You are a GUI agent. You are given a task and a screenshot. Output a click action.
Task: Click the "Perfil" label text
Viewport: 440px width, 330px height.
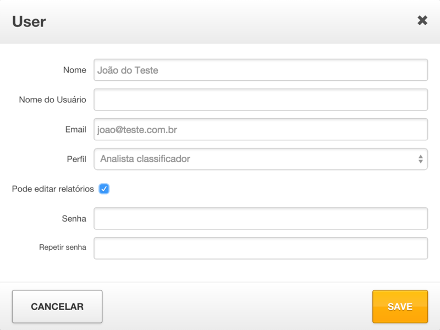(76, 159)
